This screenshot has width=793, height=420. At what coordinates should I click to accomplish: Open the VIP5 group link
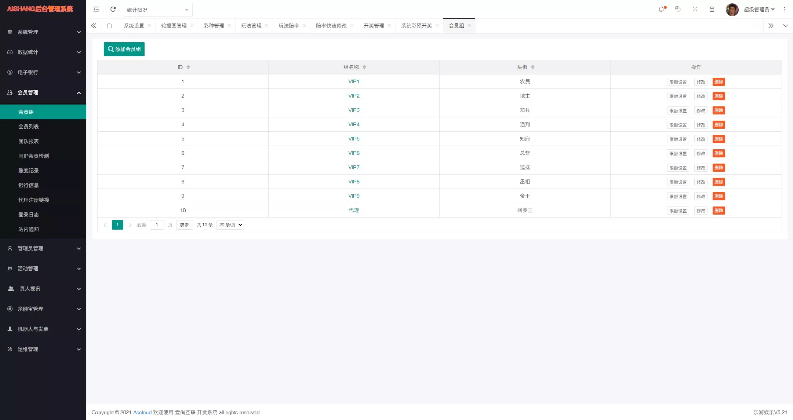[x=353, y=139]
